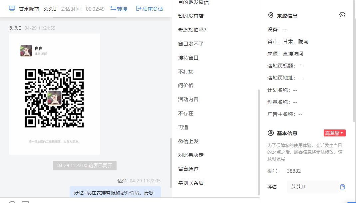Select quick reply 考虑旅拍吗?
The image size is (356, 203).
(192, 30)
